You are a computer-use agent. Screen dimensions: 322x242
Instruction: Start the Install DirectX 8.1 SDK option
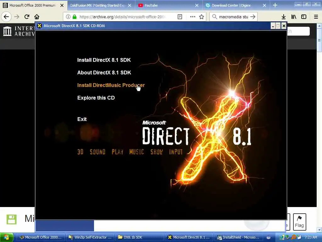[x=104, y=60]
